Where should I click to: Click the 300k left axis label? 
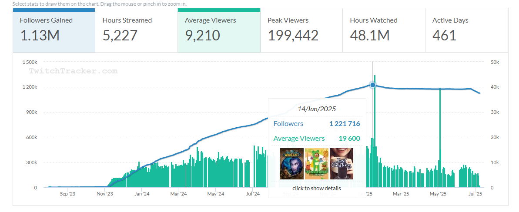(x=32, y=162)
